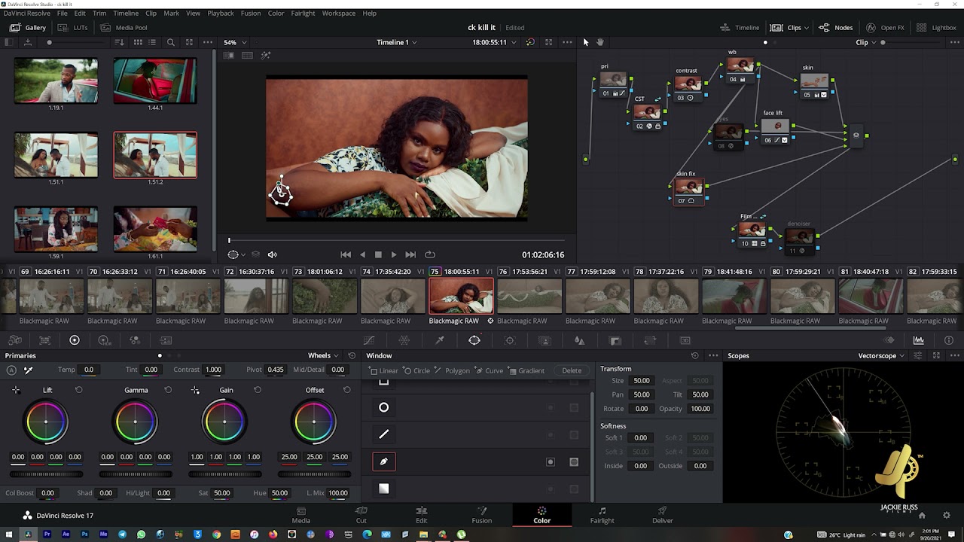Screen dimensions: 964x542
Task: Open the Key palette
Action: tap(615, 340)
